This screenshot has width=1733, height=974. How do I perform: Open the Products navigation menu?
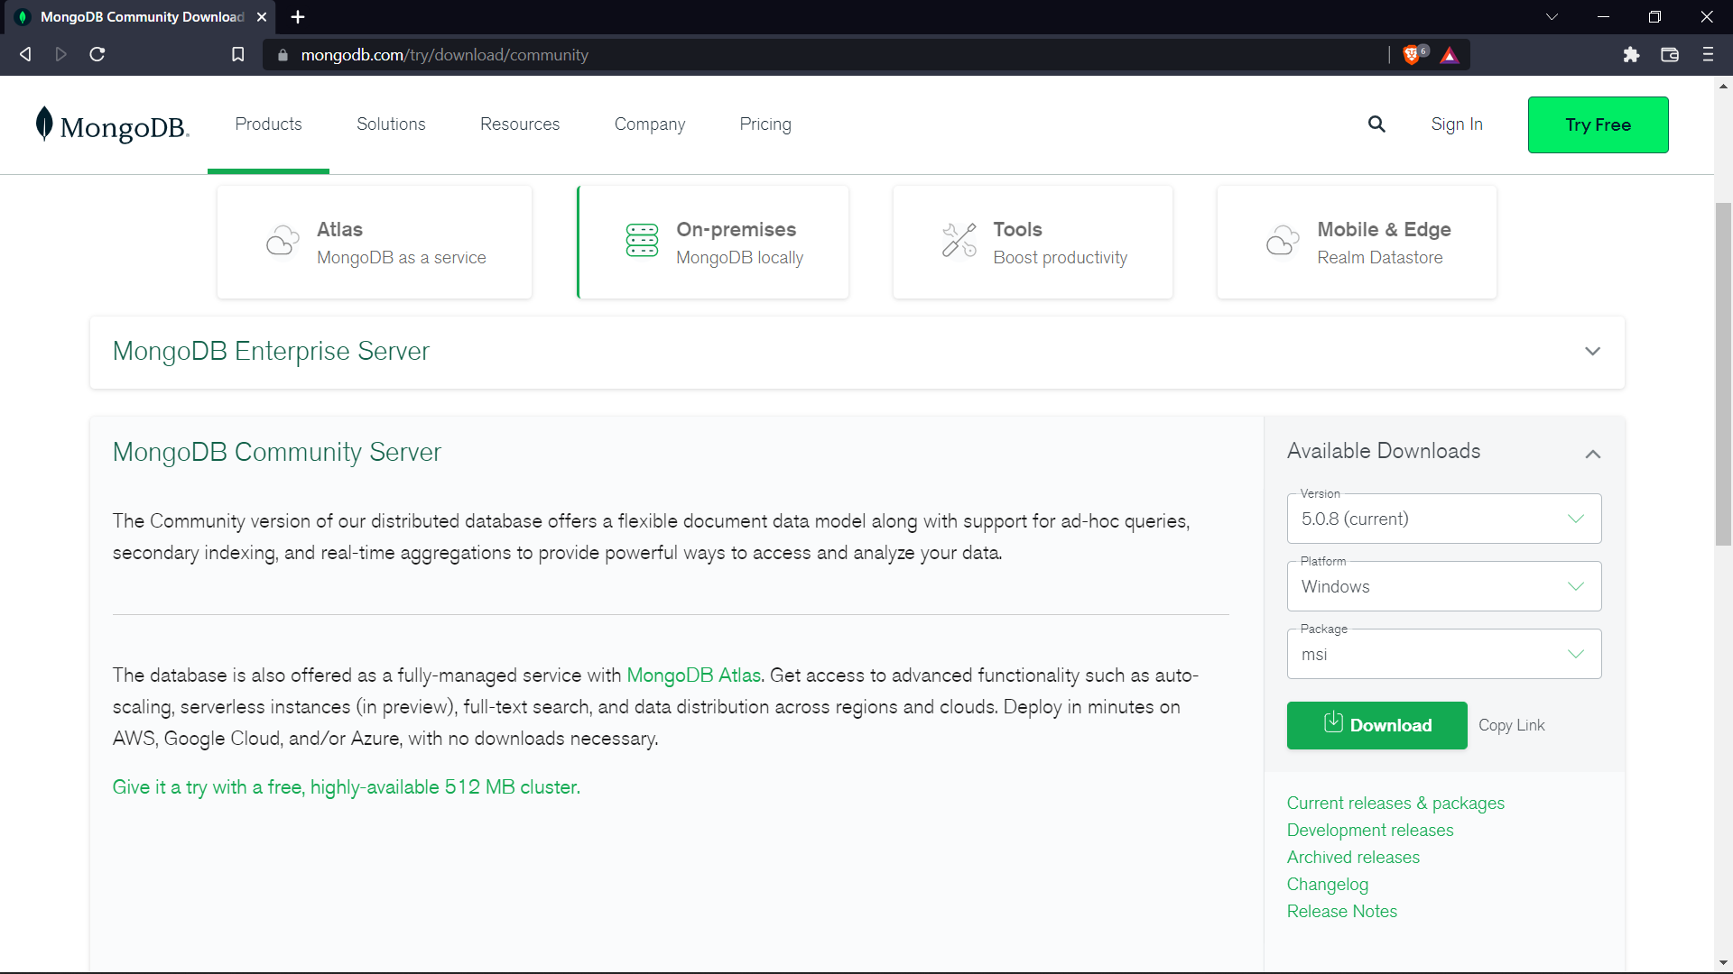(268, 124)
